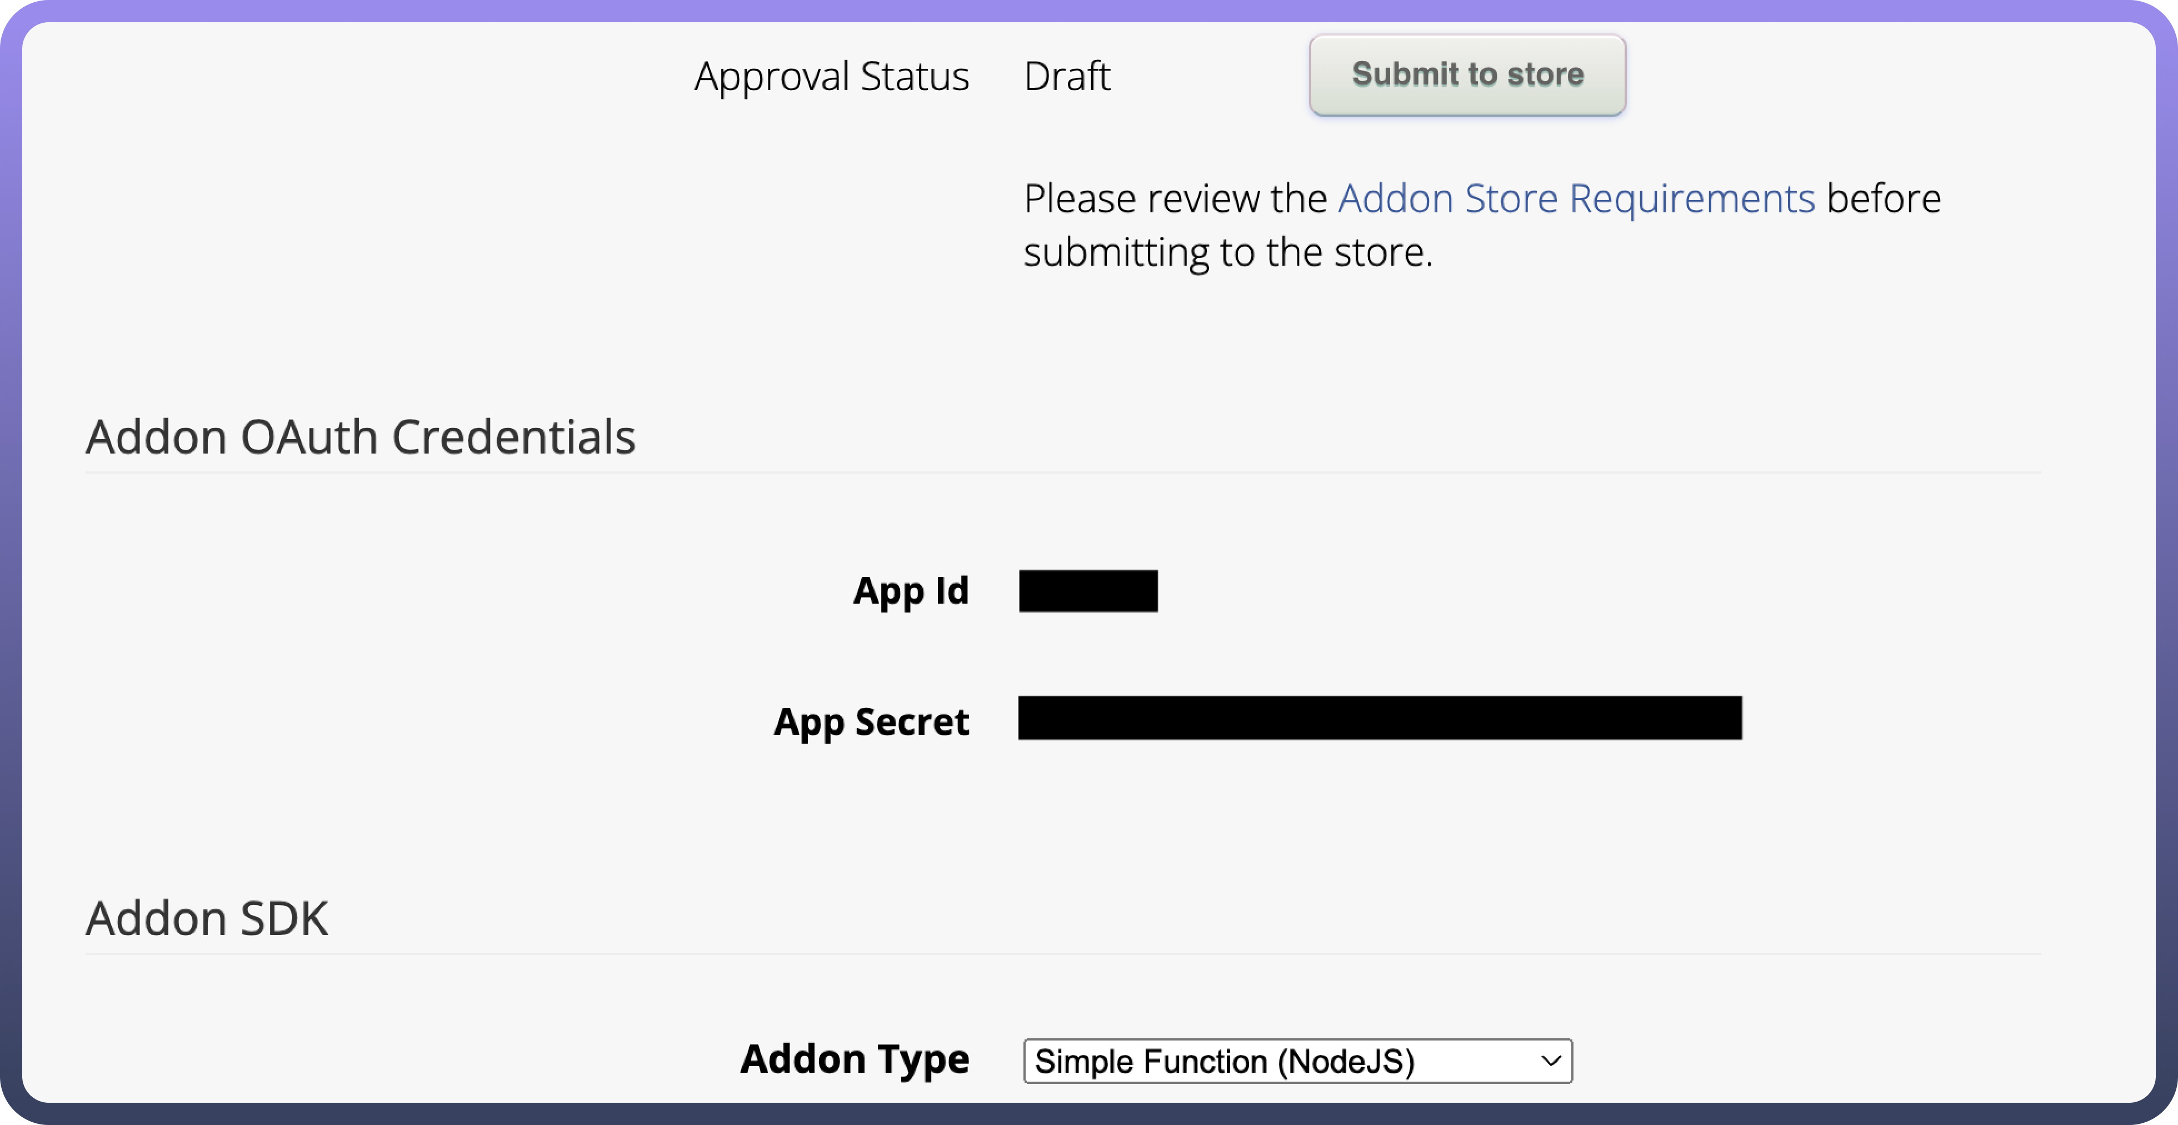
Task: Click the Submit to store button
Action: click(x=1467, y=74)
